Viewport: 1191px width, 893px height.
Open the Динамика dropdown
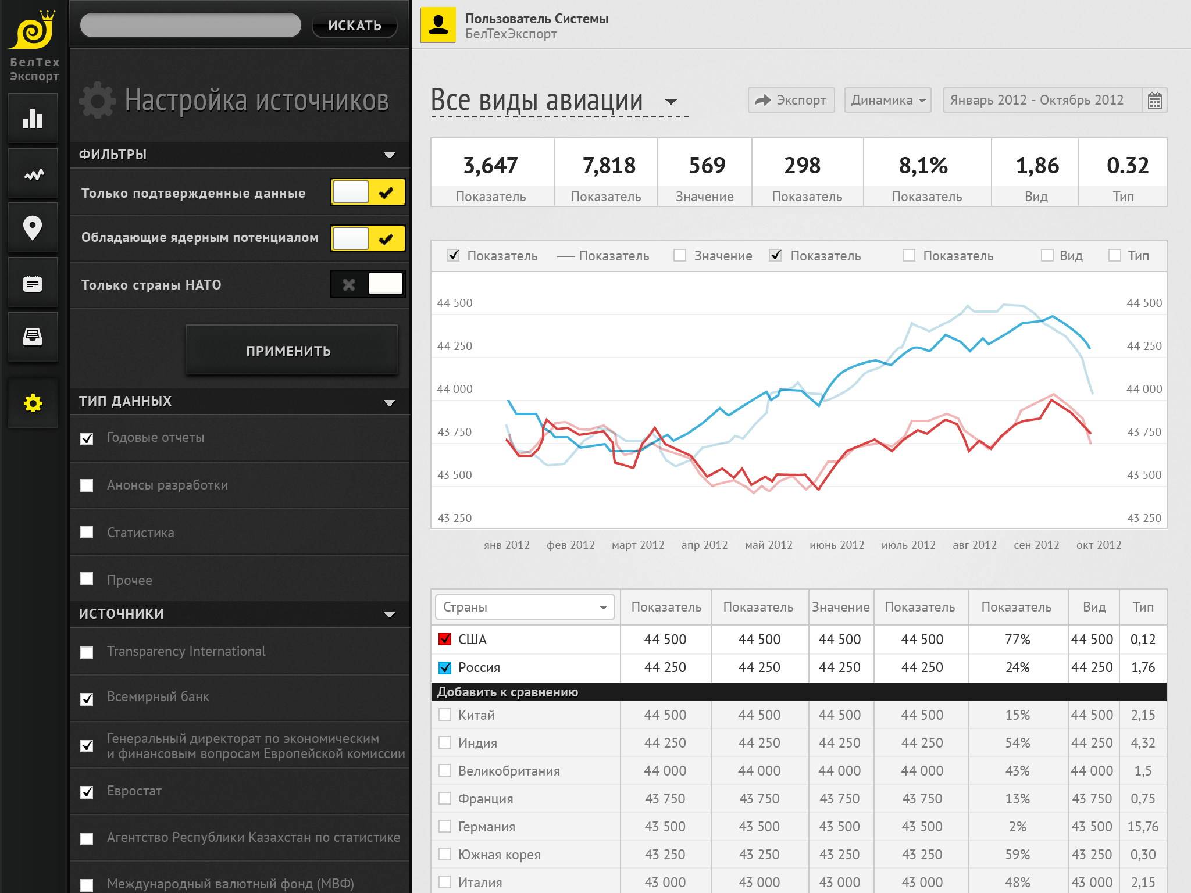tap(888, 100)
